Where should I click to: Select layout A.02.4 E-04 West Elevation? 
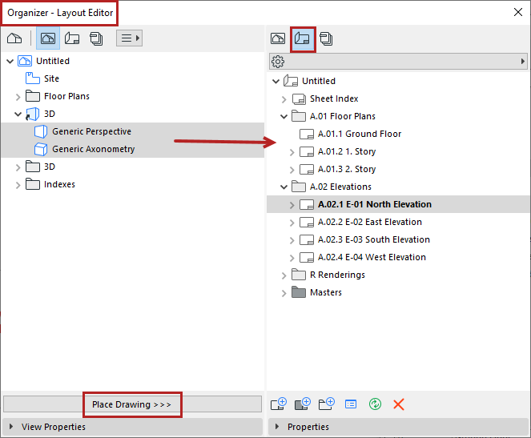click(x=372, y=257)
